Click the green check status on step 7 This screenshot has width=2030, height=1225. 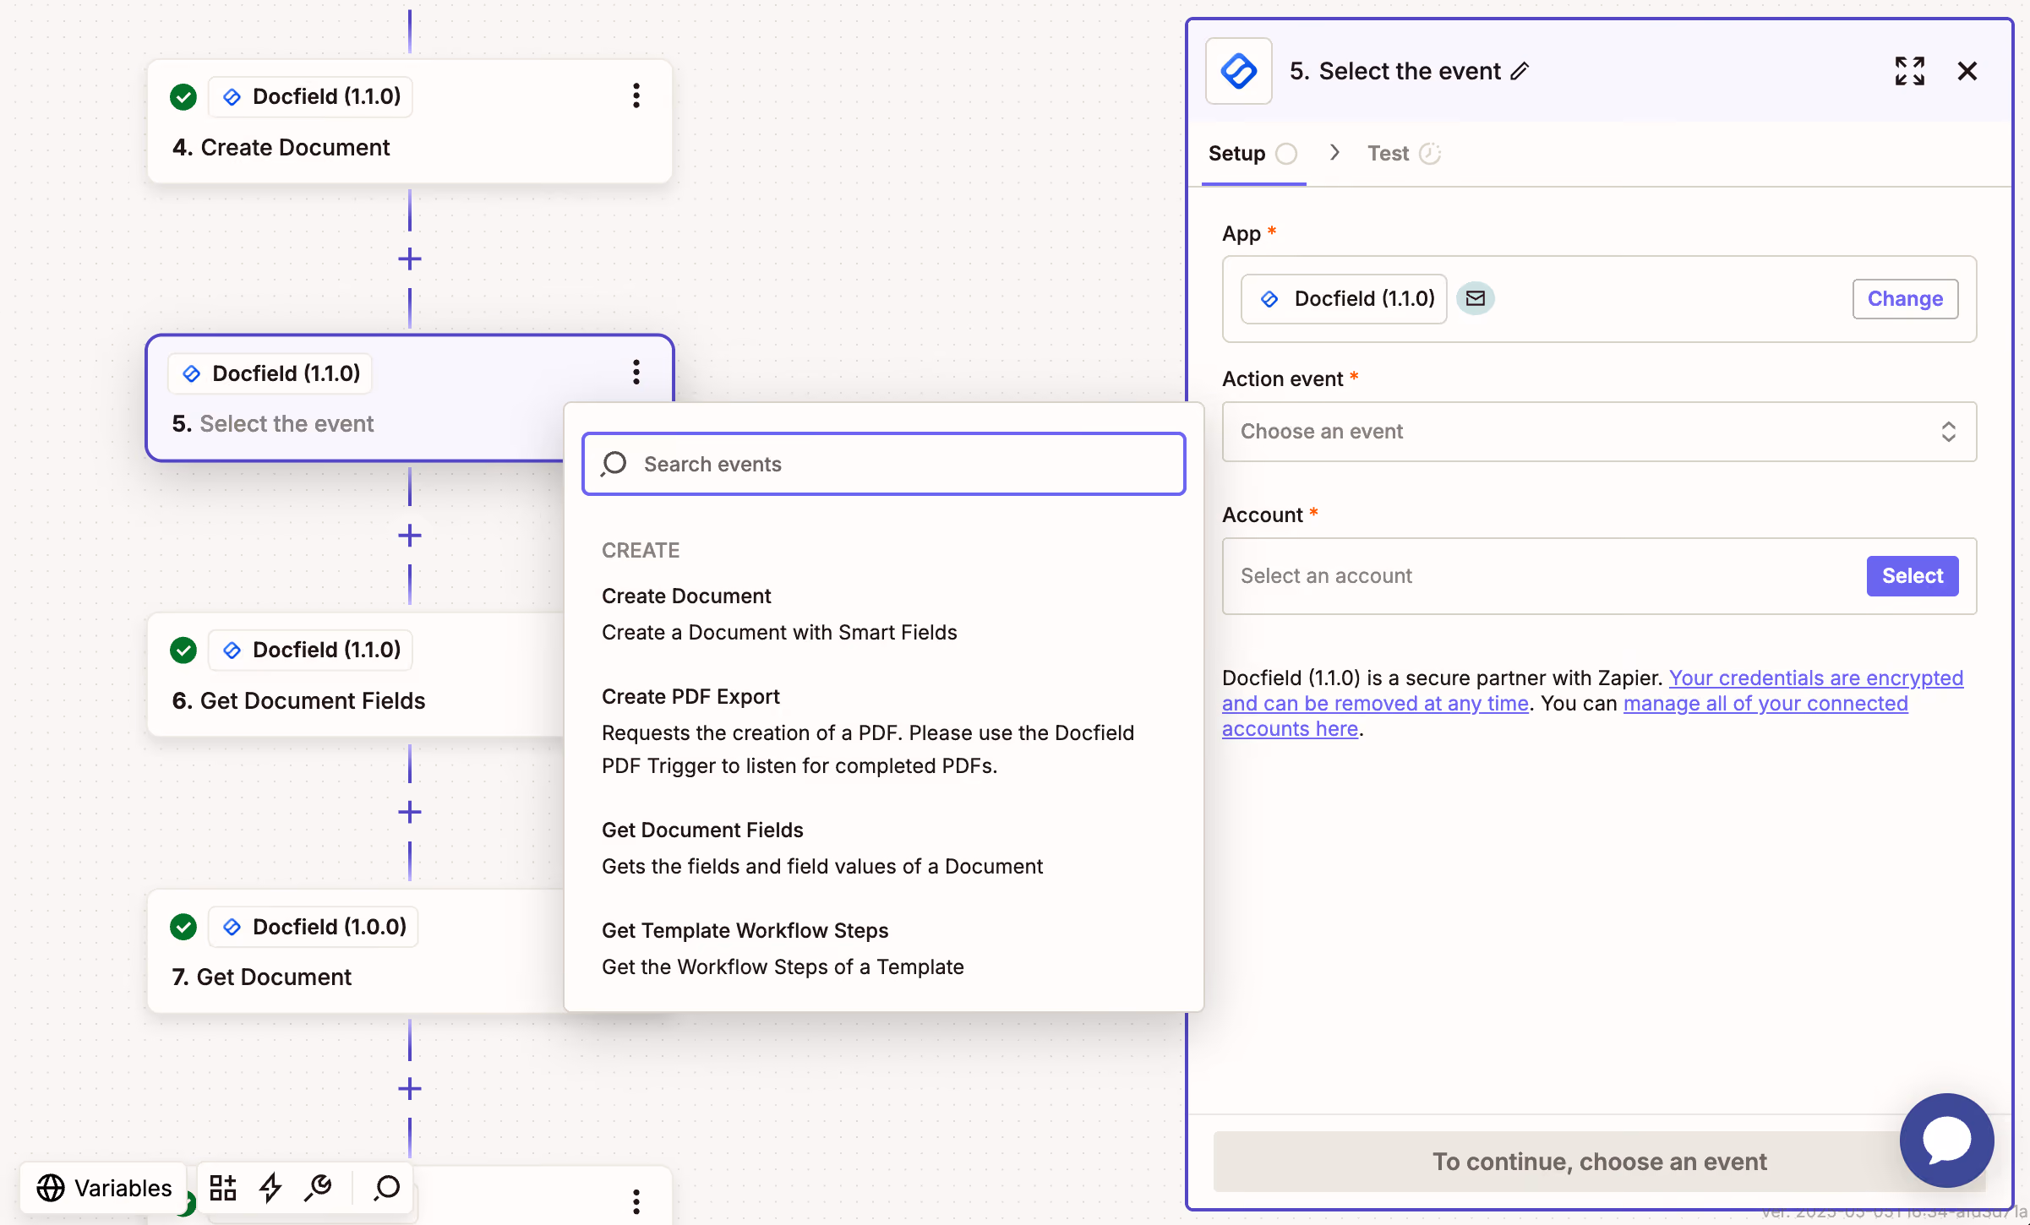pos(183,927)
